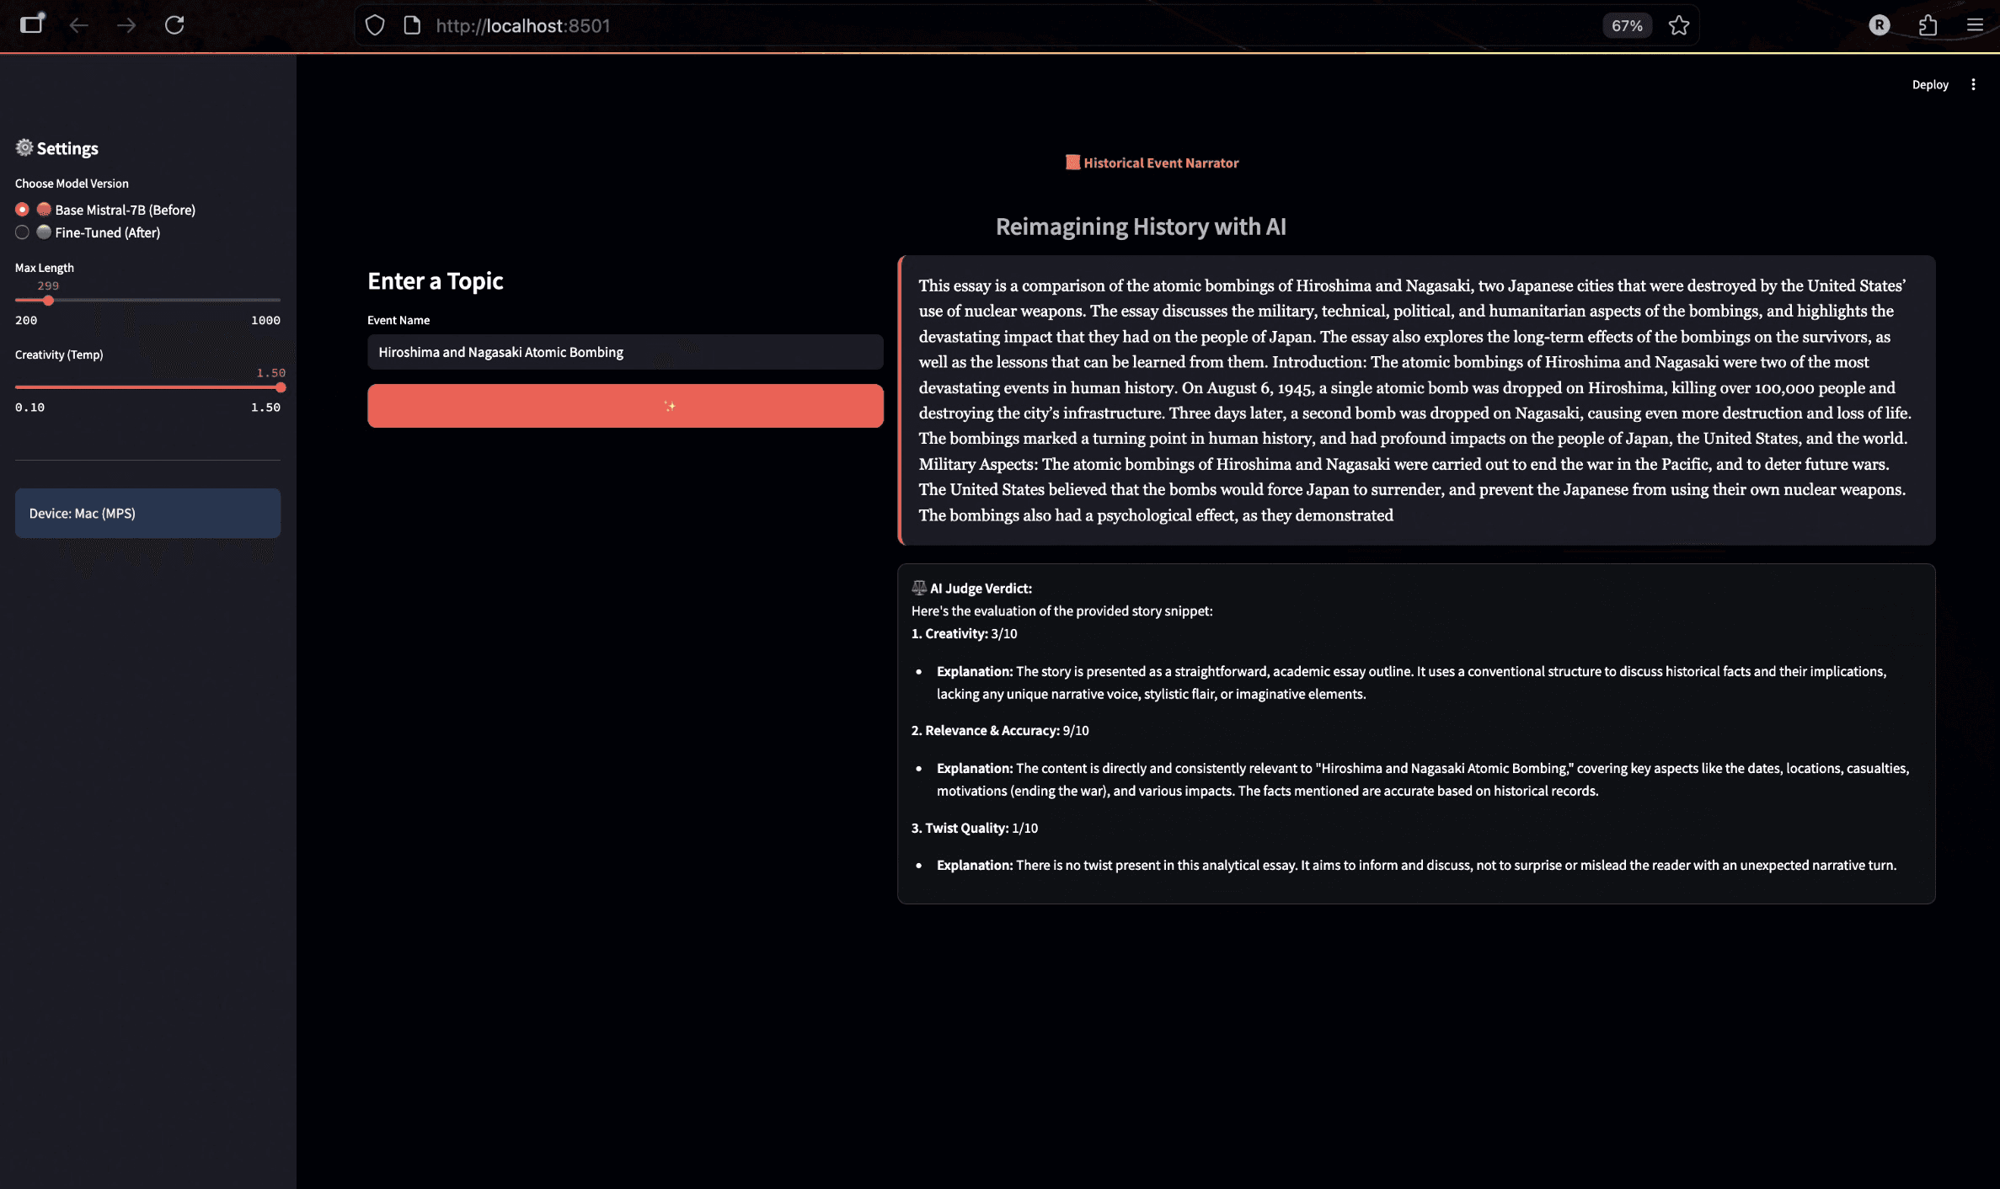Open the account profile R icon
This screenshot has height=1189, width=2000.
1879,25
